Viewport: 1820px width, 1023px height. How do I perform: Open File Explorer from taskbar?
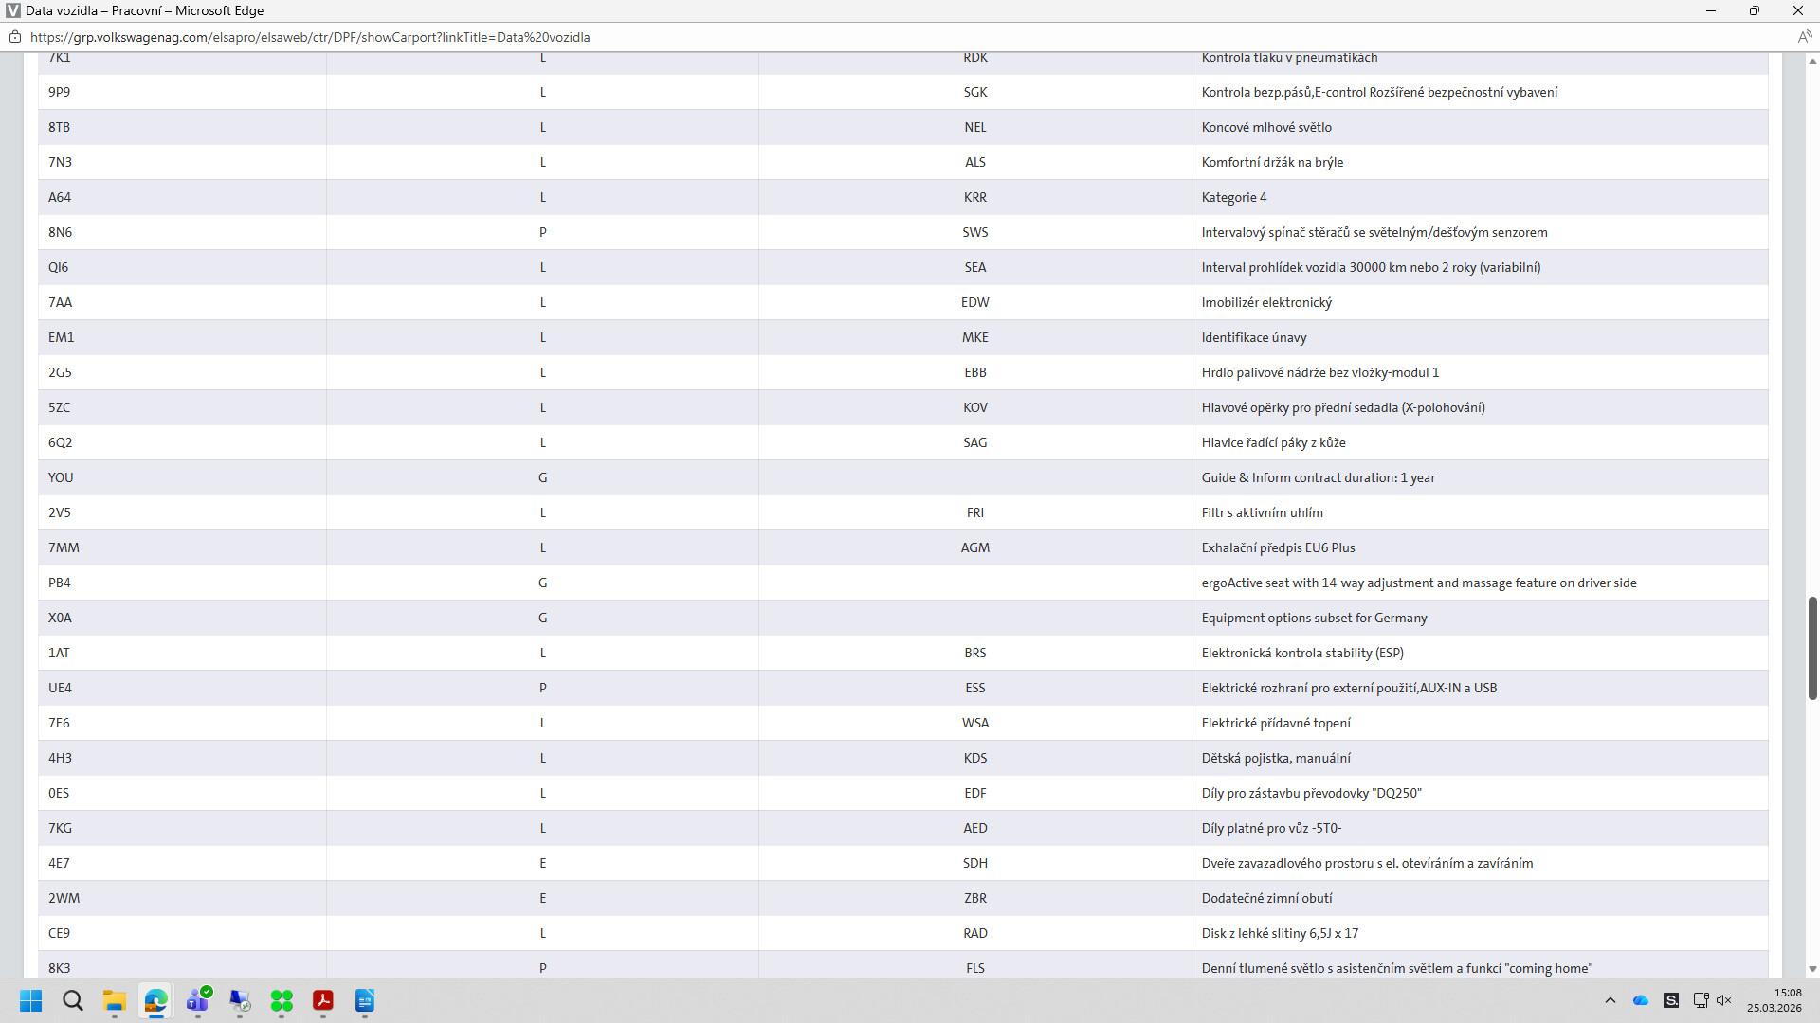tap(115, 1000)
